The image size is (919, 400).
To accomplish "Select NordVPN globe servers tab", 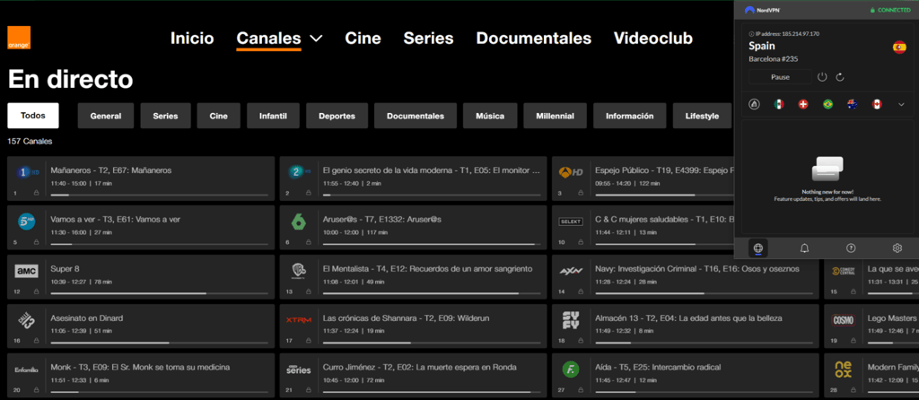I will 757,248.
